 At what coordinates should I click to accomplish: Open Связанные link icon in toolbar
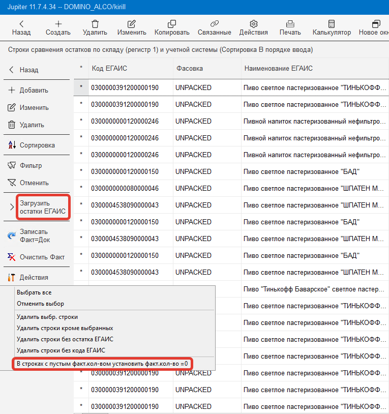click(214, 24)
